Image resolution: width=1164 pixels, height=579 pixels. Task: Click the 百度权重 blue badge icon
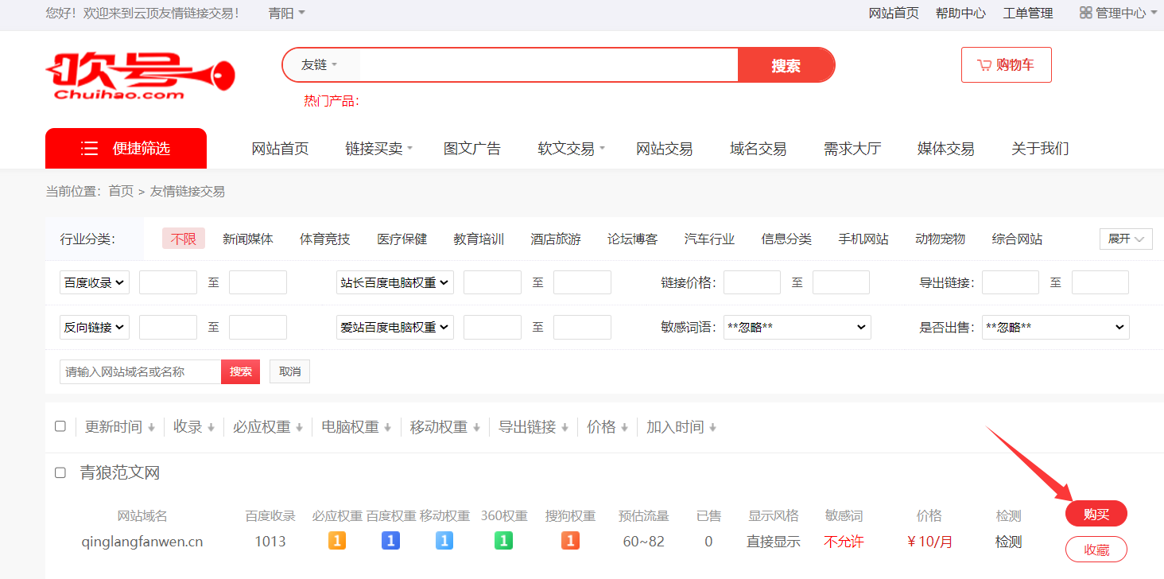[390, 541]
